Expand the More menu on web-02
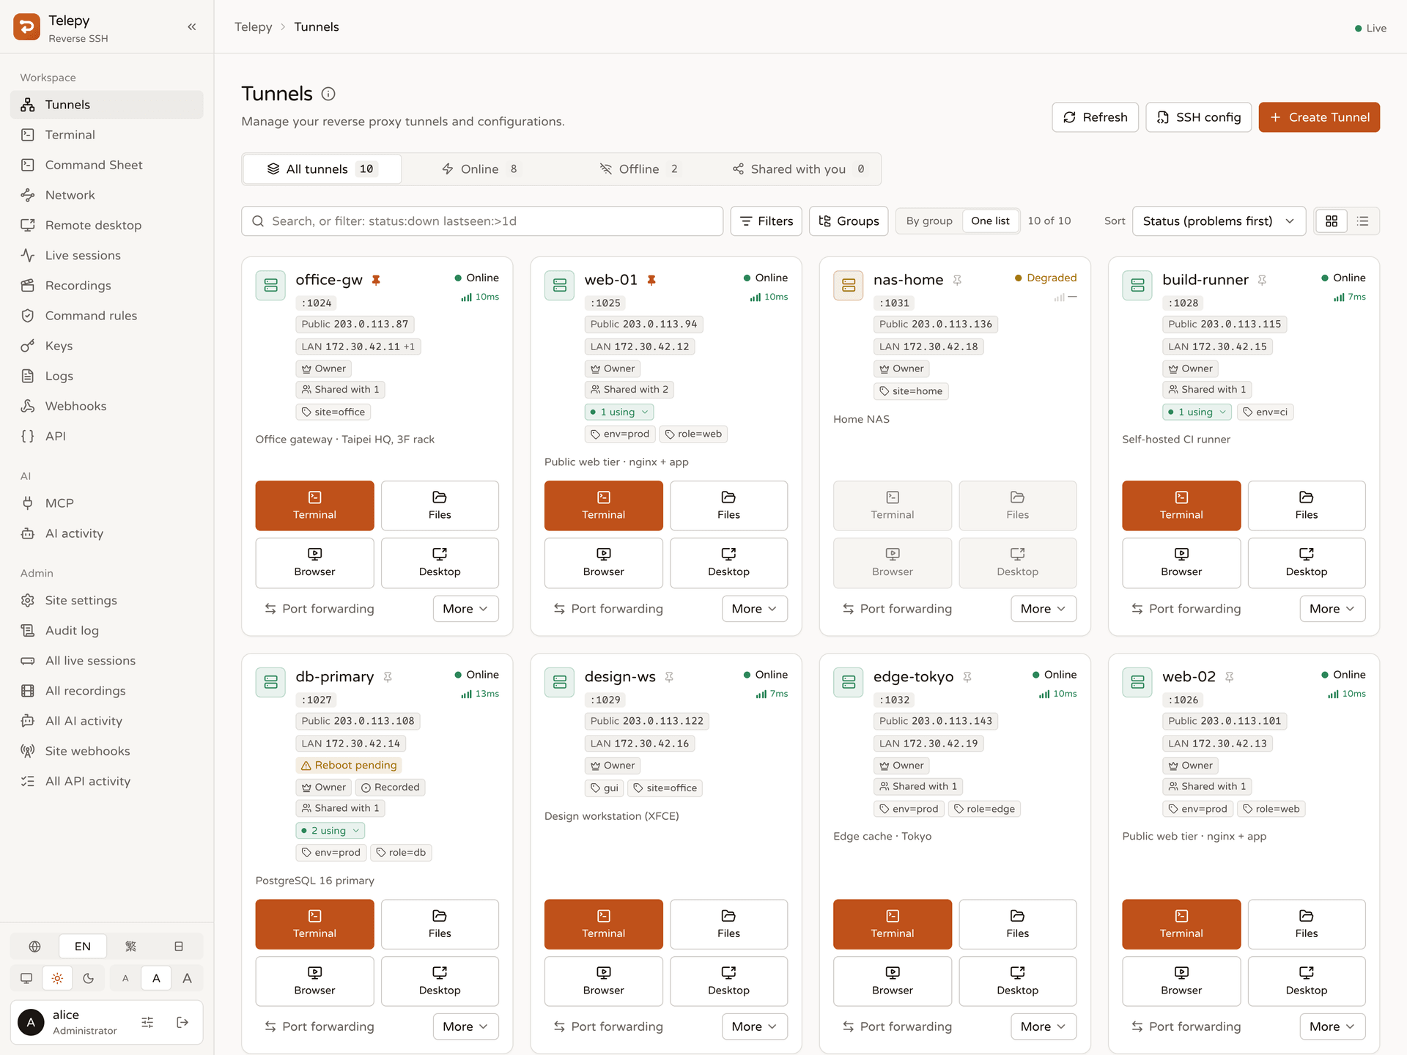1407x1055 pixels. (1332, 1026)
